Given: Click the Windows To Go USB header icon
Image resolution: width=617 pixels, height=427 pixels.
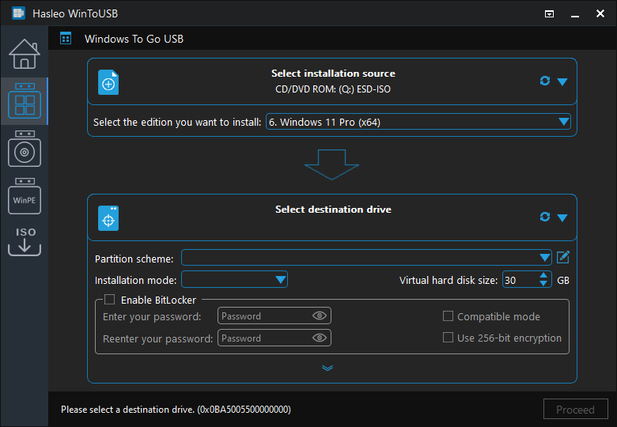Looking at the screenshot, I should click(66, 39).
